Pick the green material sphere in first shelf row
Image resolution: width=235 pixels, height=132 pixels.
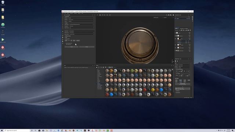tap(132, 71)
